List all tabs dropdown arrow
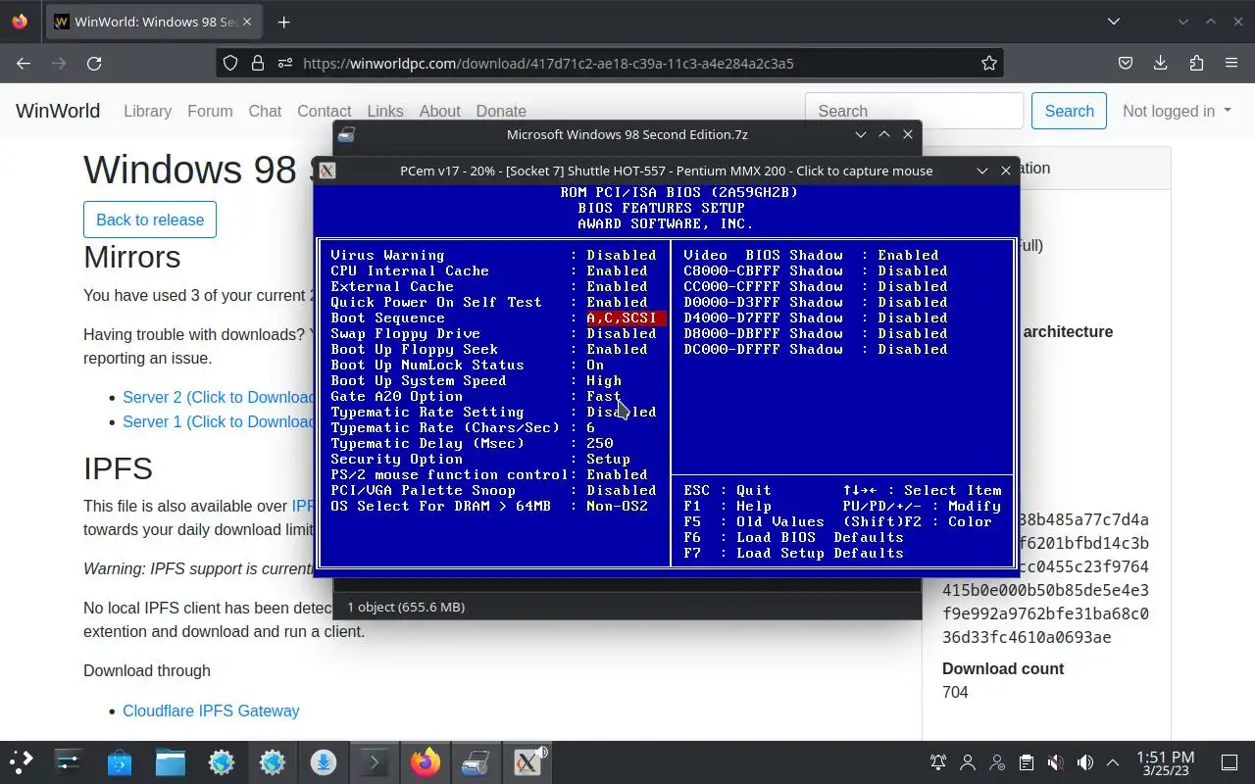Viewport: 1255px width, 784px height. pyautogui.click(x=1114, y=22)
